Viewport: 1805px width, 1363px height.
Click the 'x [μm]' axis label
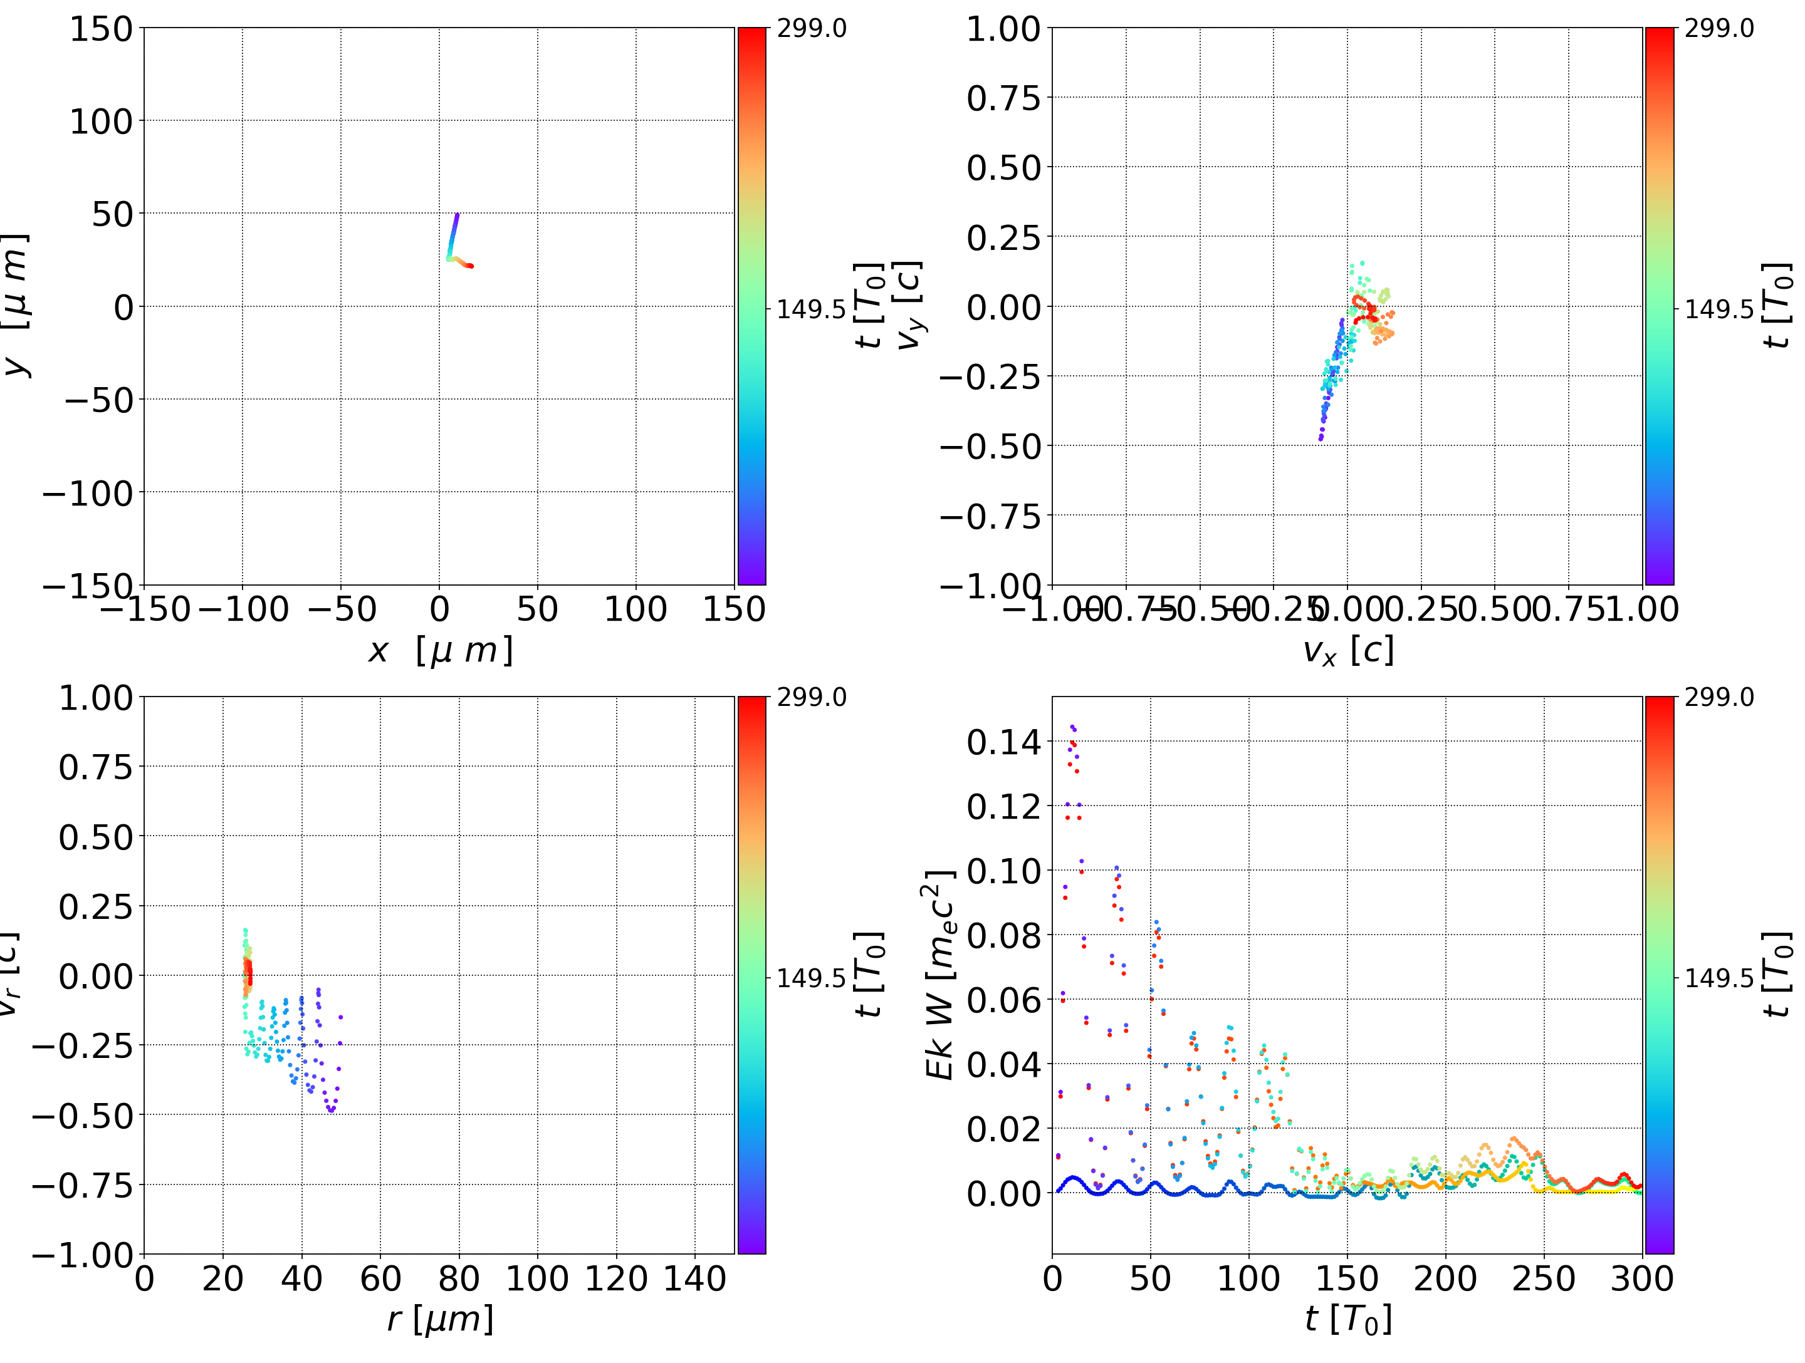point(440,651)
